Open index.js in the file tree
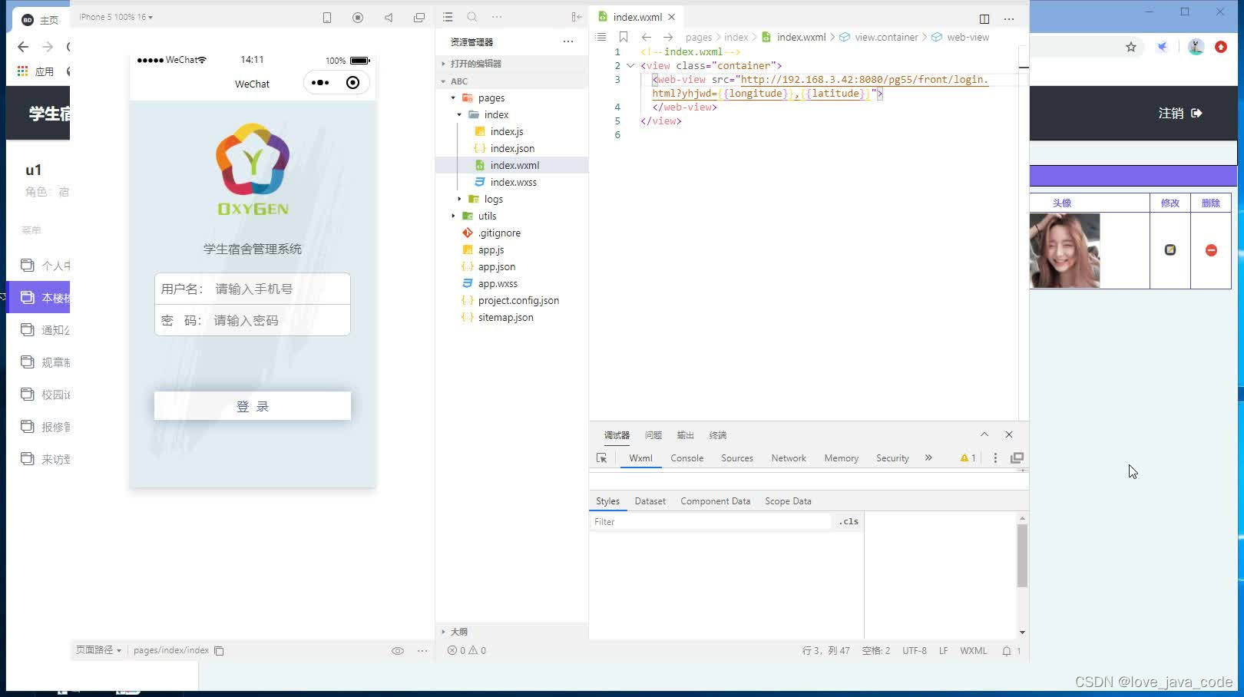The width and height of the screenshot is (1244, 697). pos(507,132)
